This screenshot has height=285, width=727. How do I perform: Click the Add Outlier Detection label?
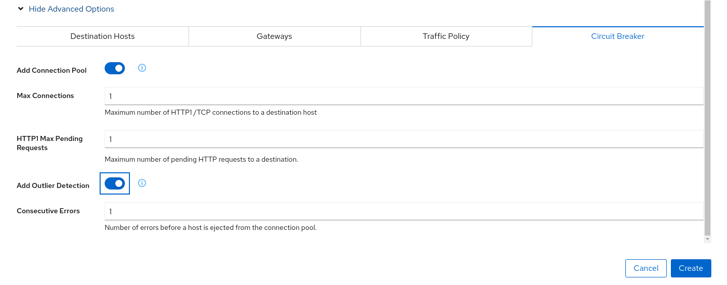point(53,186)
